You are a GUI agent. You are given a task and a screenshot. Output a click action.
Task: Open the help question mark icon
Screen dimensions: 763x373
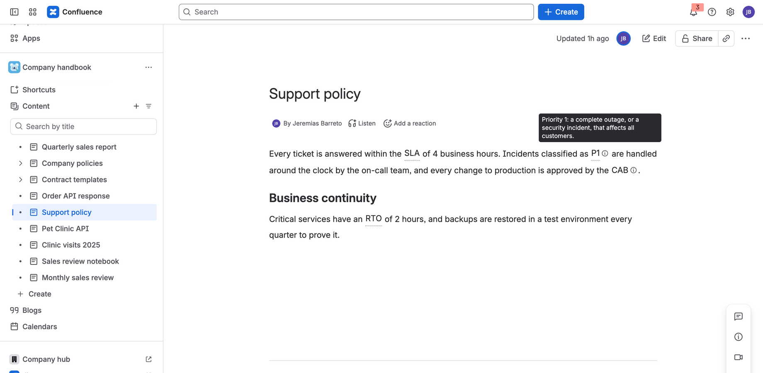pos(712,12)
